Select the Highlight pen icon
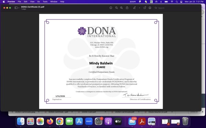Viewport: 206px width, 128px height. point(134,8)
